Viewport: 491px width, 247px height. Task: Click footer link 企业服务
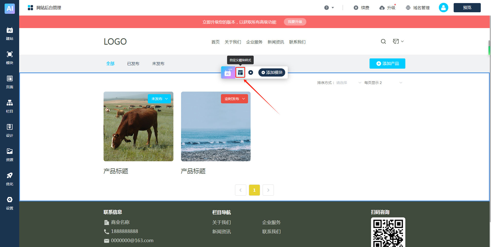tap(271, 223)
